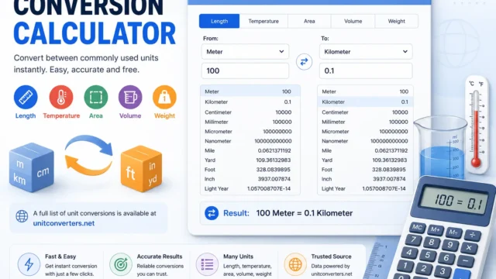Switch to the Volume tab
Screen dimensions: 496x279
click(353, 21)
